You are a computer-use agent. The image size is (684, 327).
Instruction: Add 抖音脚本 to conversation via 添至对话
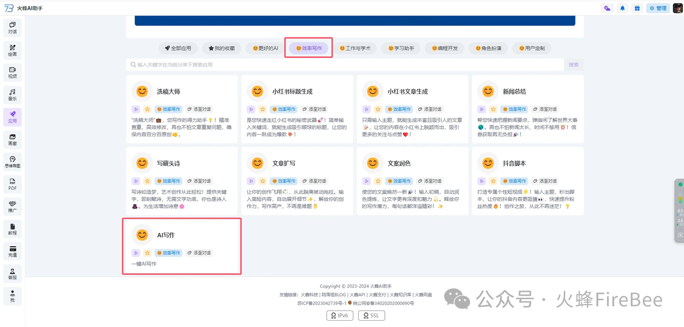[x=545, y=181]
